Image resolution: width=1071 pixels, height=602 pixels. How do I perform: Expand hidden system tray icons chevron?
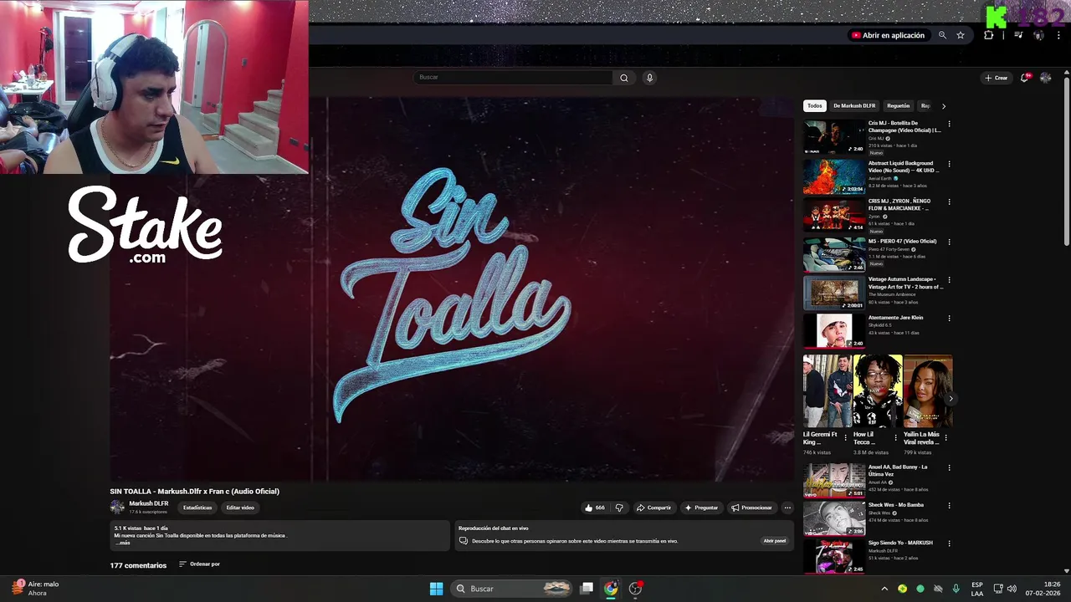click(884, 589)
